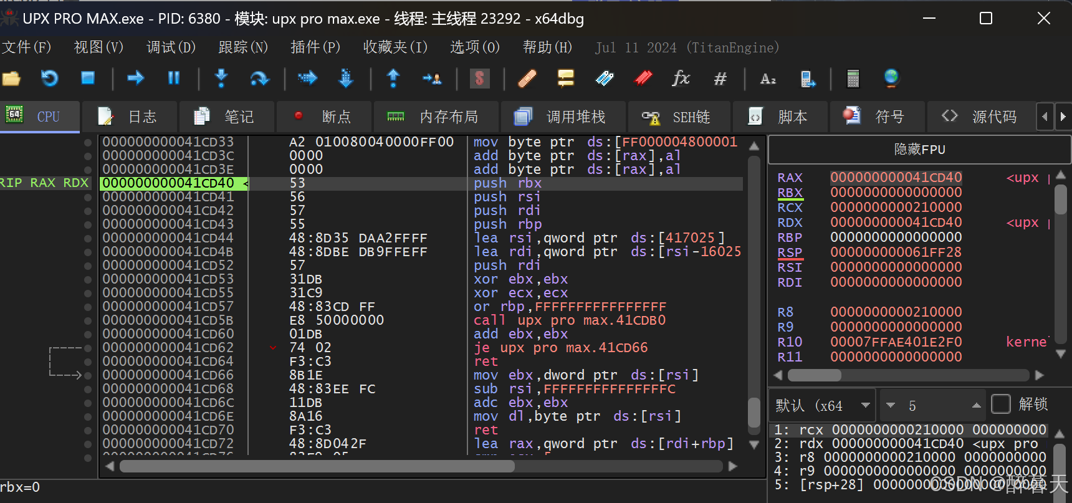
Task: Switch to the 日志 log tab
Action: pyautogui.click(x=130, y=117)
